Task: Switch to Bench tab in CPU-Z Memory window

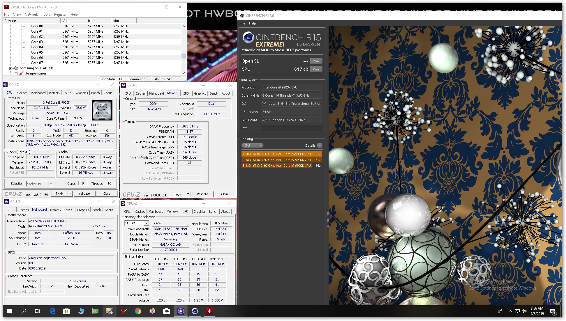Action: pyautogui.click(x=214, y=93)
